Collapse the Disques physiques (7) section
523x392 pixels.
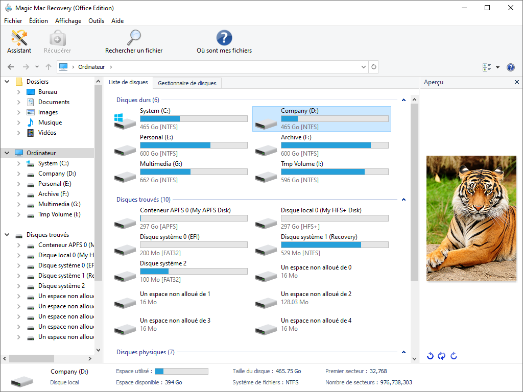click(x=403, y=352)
